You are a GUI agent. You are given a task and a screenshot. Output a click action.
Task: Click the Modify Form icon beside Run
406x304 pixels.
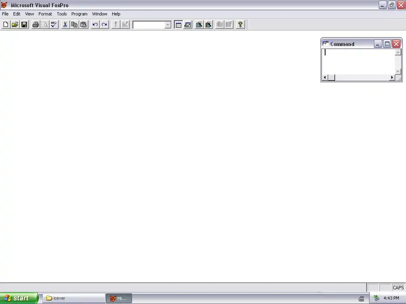coord(125,25)
